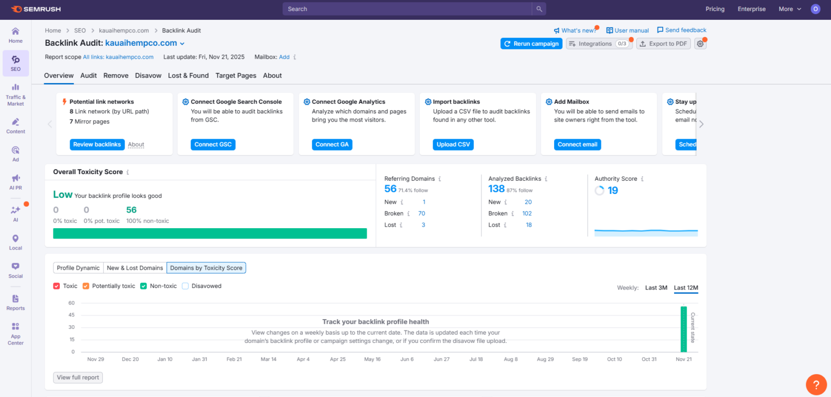Expand the More menu
Viewport: 831px width, 397px height.
click(x=790, y=9)
